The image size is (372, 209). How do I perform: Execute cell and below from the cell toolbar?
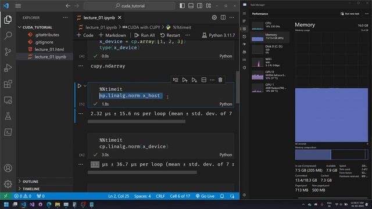(x=194, y=80)
